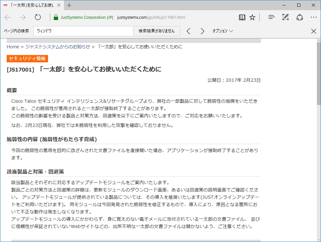Close the find-in-page bar

pyautogui.click(x=314, y=31)
